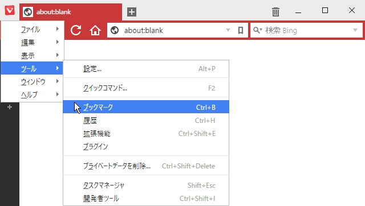
Task: Open the ヘルプ menu
Action: 32,94
